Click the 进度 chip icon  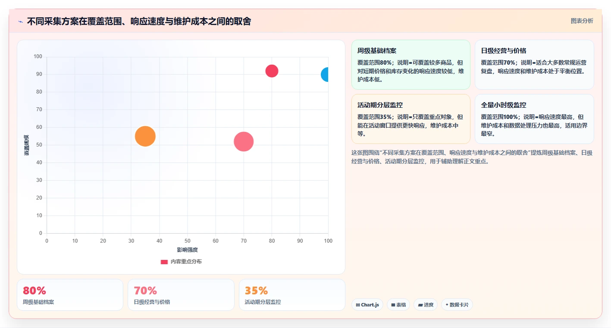[x=420, y=305]
